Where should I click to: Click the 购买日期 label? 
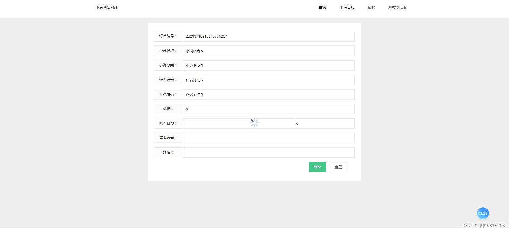(168, 123)
